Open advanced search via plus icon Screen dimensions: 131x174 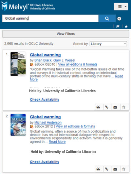coord(119,19)
